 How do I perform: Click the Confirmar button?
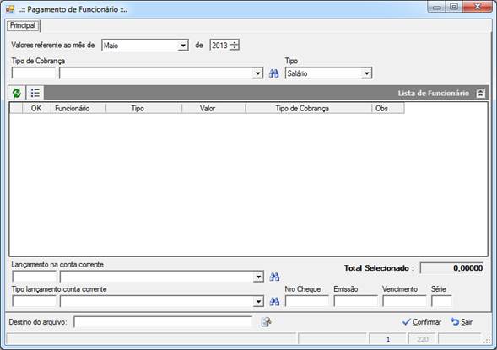422,322
